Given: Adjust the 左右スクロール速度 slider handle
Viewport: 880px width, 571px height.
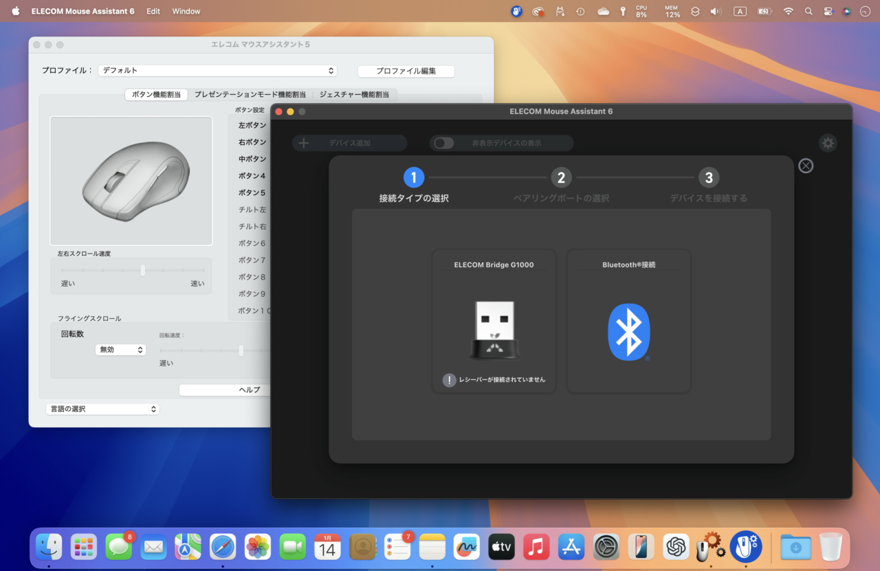Looking at the screenshot, I should 143,270.
